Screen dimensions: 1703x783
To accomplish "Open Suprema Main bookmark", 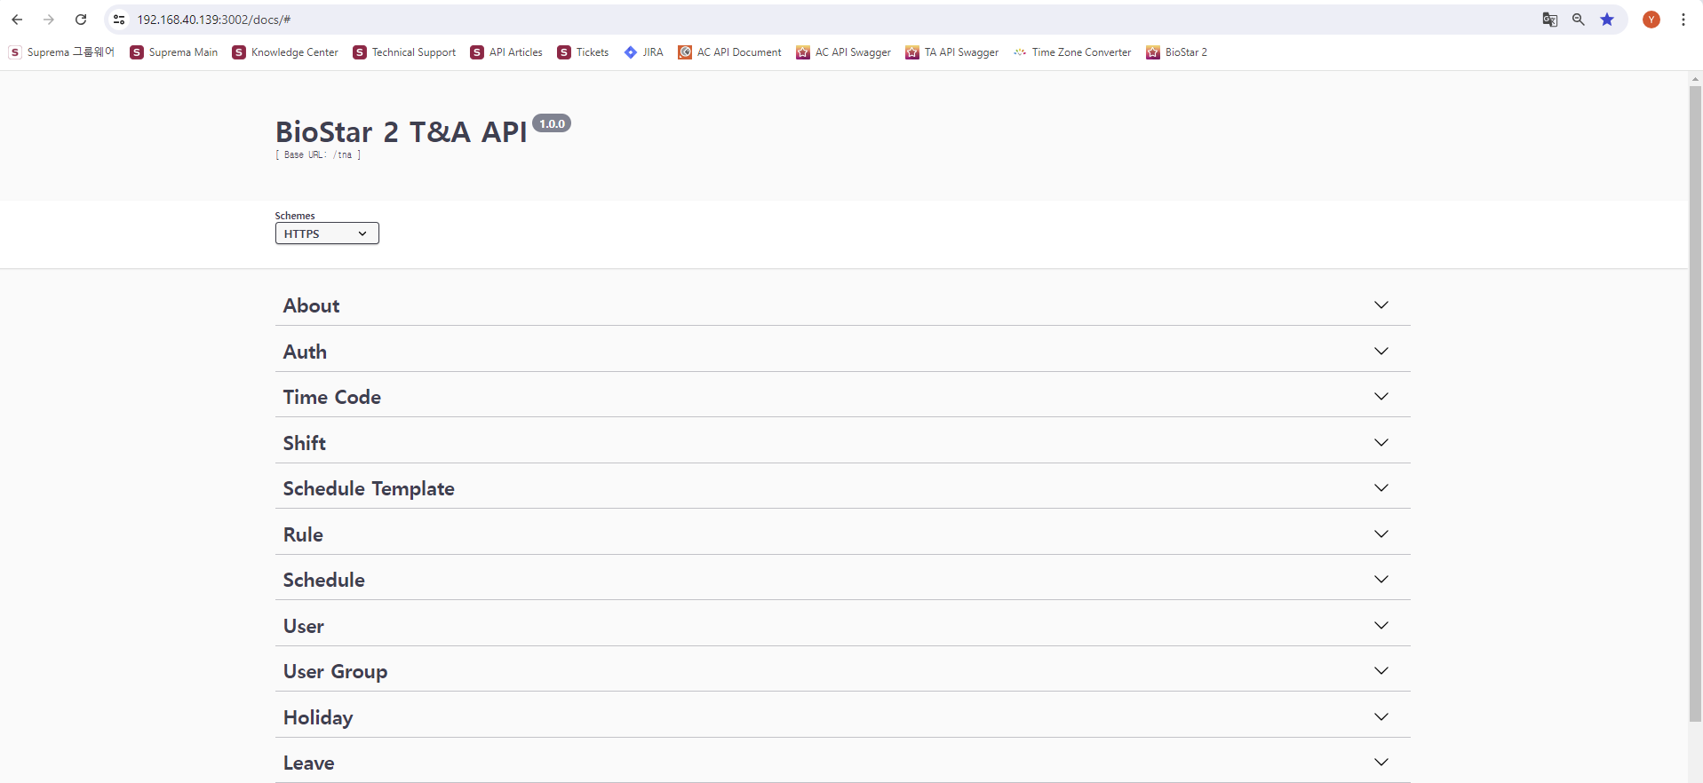I will coord(174,52).
